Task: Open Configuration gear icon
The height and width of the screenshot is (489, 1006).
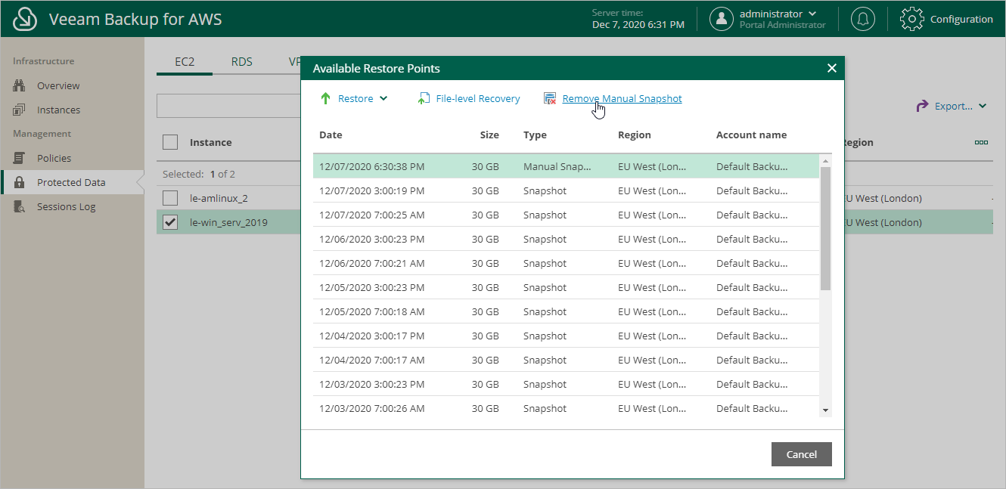Action: 912,19
